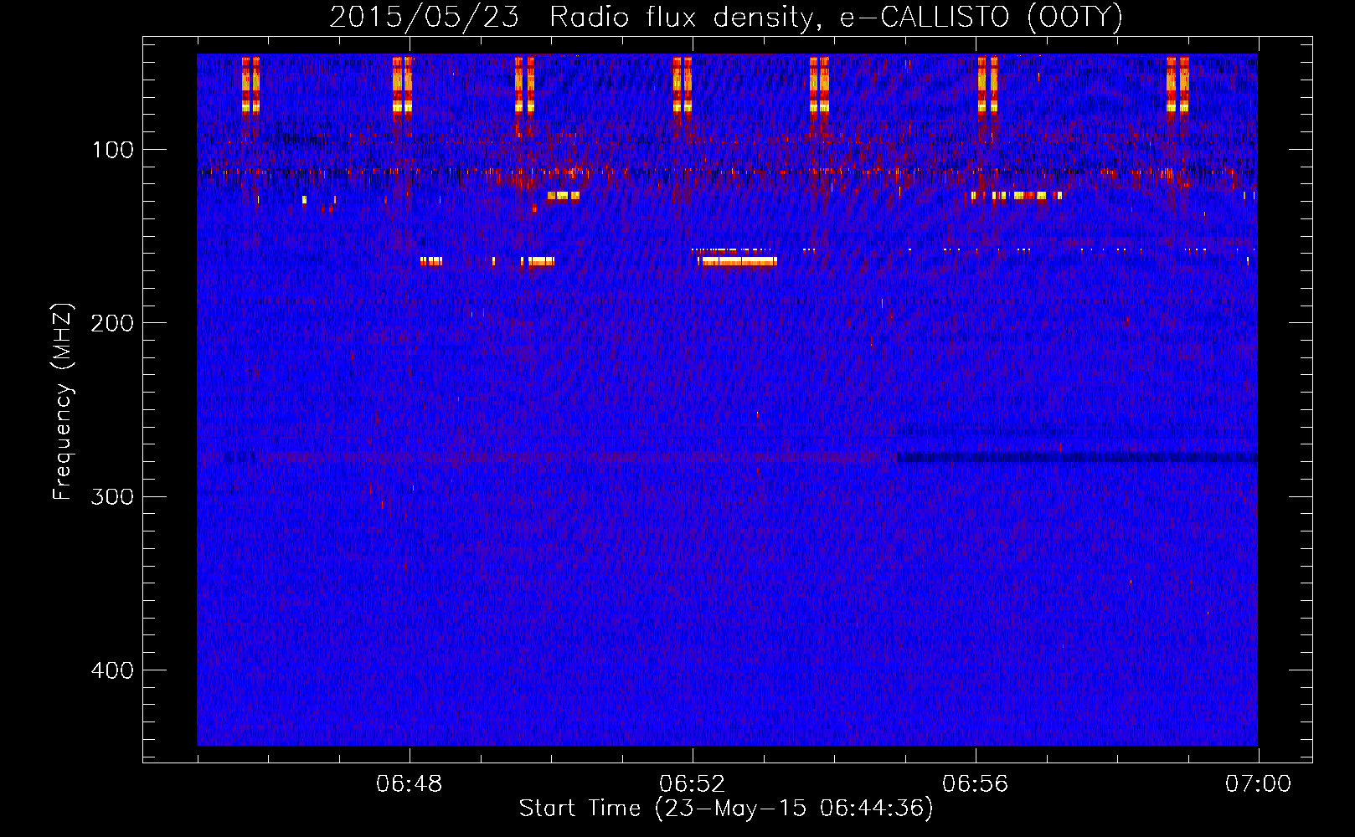The width and height of the screenshot is (1355, 837).
Task: Click the '06:48' time axis label
Action: (409, 784)
